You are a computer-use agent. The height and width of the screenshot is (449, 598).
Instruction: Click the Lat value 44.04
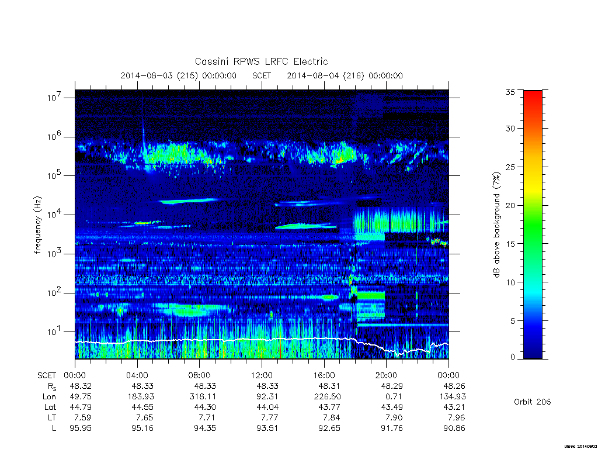point(267,407)
